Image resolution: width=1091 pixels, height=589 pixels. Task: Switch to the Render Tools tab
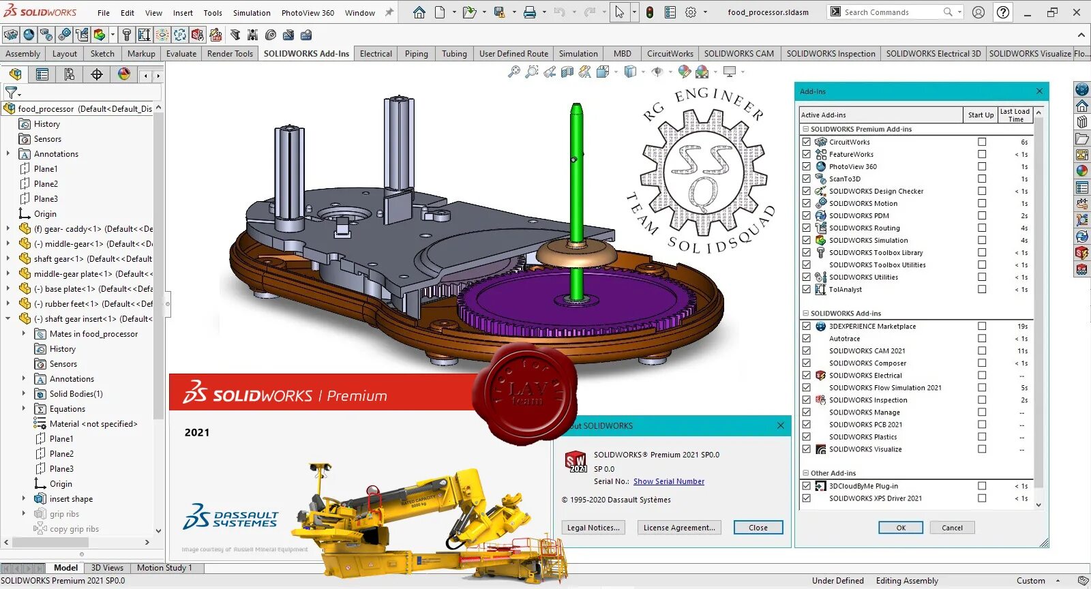pyautogui.click(x=230, y=54)
